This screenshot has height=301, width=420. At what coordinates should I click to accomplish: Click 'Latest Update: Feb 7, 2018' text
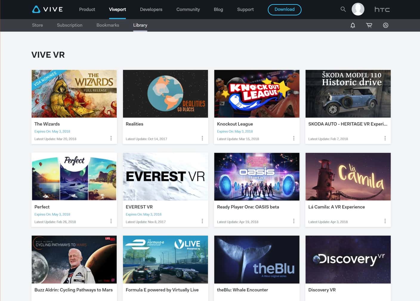[x=328, y=139]
